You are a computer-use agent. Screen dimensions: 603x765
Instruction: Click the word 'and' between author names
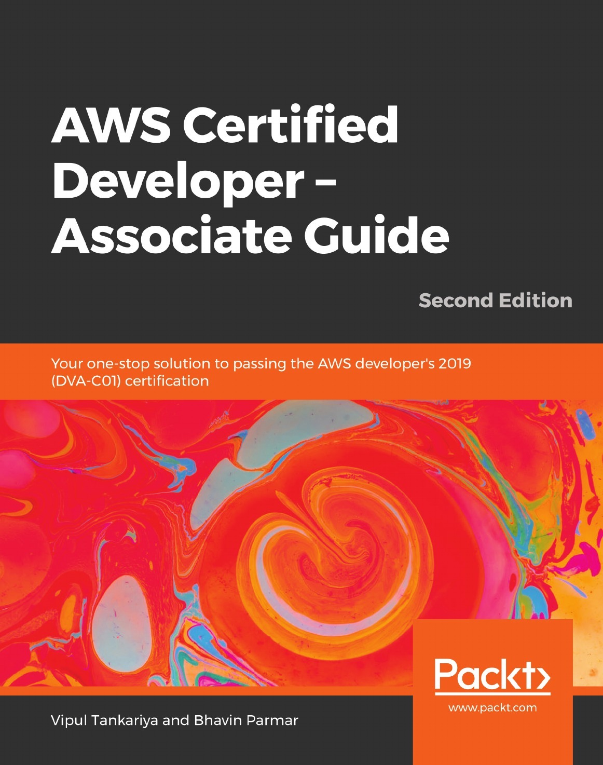[176, 720]
